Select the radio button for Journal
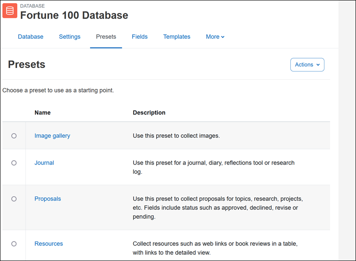Image resolution: width=356 pixels, height=261 pixels. point(14,163)
